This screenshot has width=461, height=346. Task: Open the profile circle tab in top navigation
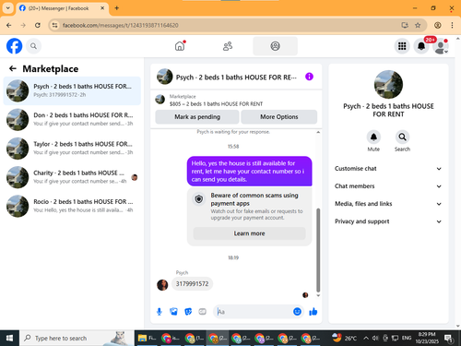tap(275, 46)
